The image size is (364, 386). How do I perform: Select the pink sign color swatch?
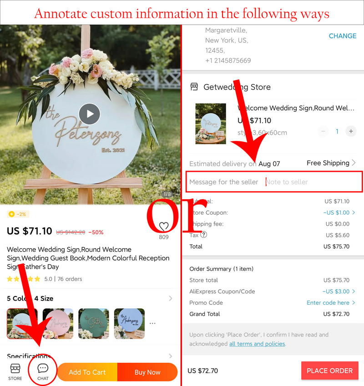[58, 323]
